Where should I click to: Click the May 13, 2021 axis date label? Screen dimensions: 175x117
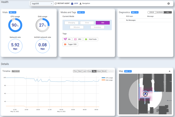[15, 111]
